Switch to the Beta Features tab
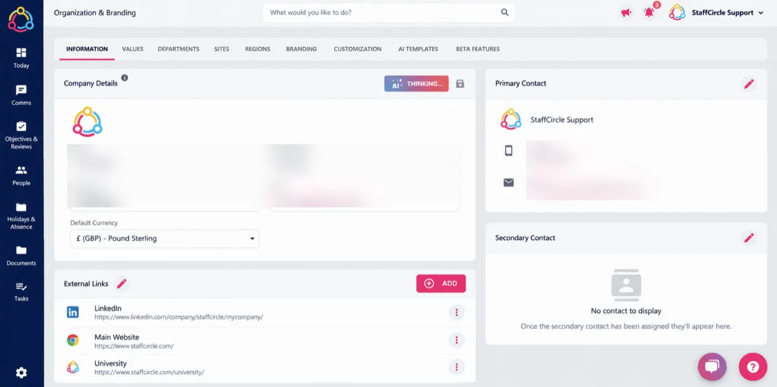The height and width of the screenshot is (387, 777). 478,49
